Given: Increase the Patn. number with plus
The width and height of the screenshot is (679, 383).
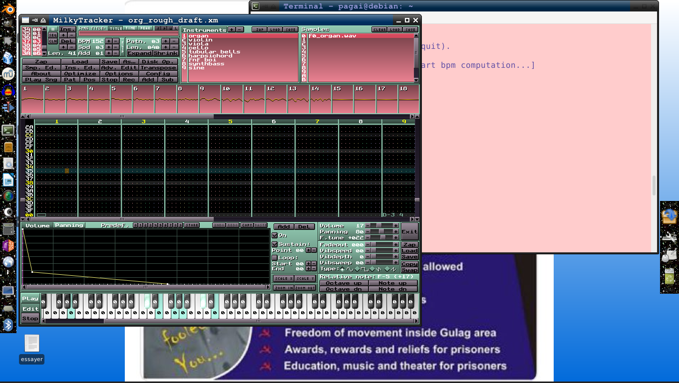Looking at the screenshot, I should pos(166,41).
